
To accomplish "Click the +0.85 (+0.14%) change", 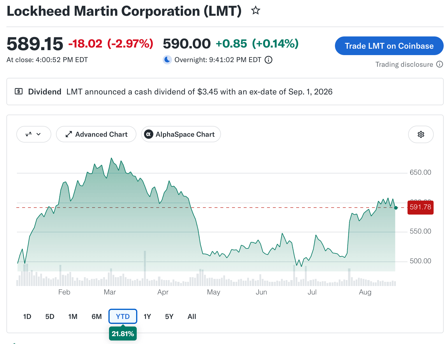I will (x=257, y=44).
